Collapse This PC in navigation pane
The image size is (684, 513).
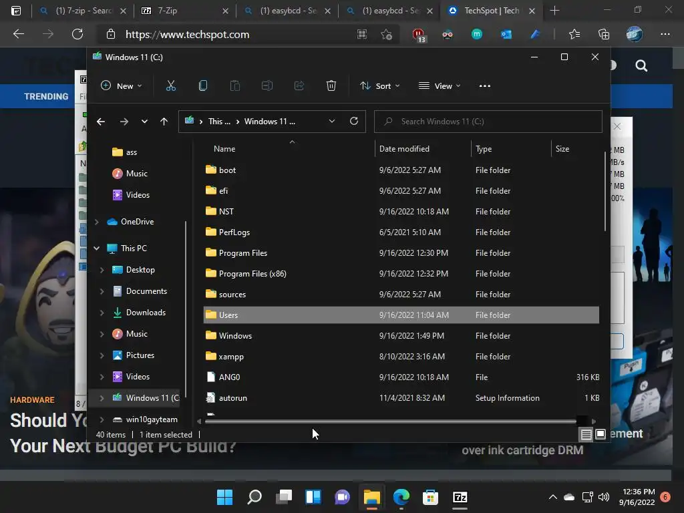(96, 248)
